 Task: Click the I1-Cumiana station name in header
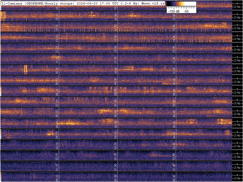[12, 3]
